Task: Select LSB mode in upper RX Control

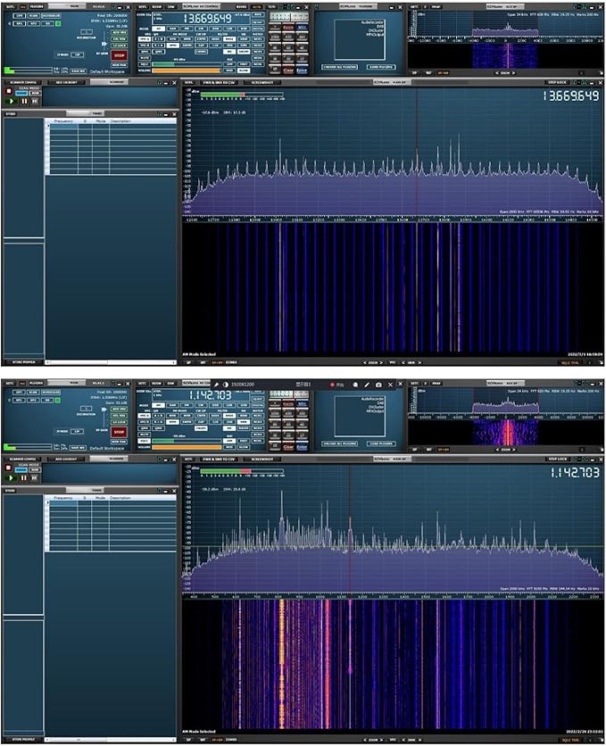Action: point(229,29)
